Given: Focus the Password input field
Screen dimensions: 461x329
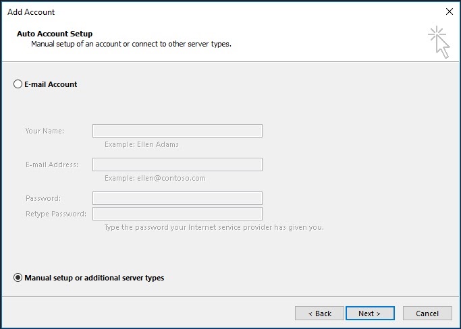Looking at the screenshot, I should tap(177, 198).
